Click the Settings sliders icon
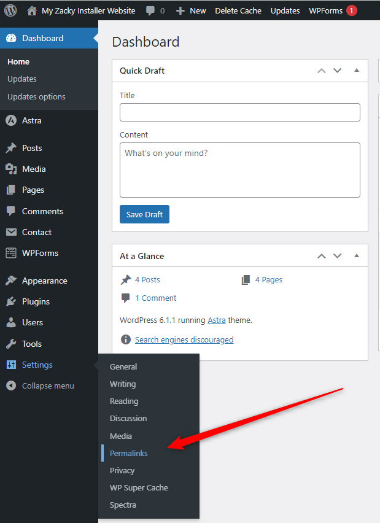 11,365
